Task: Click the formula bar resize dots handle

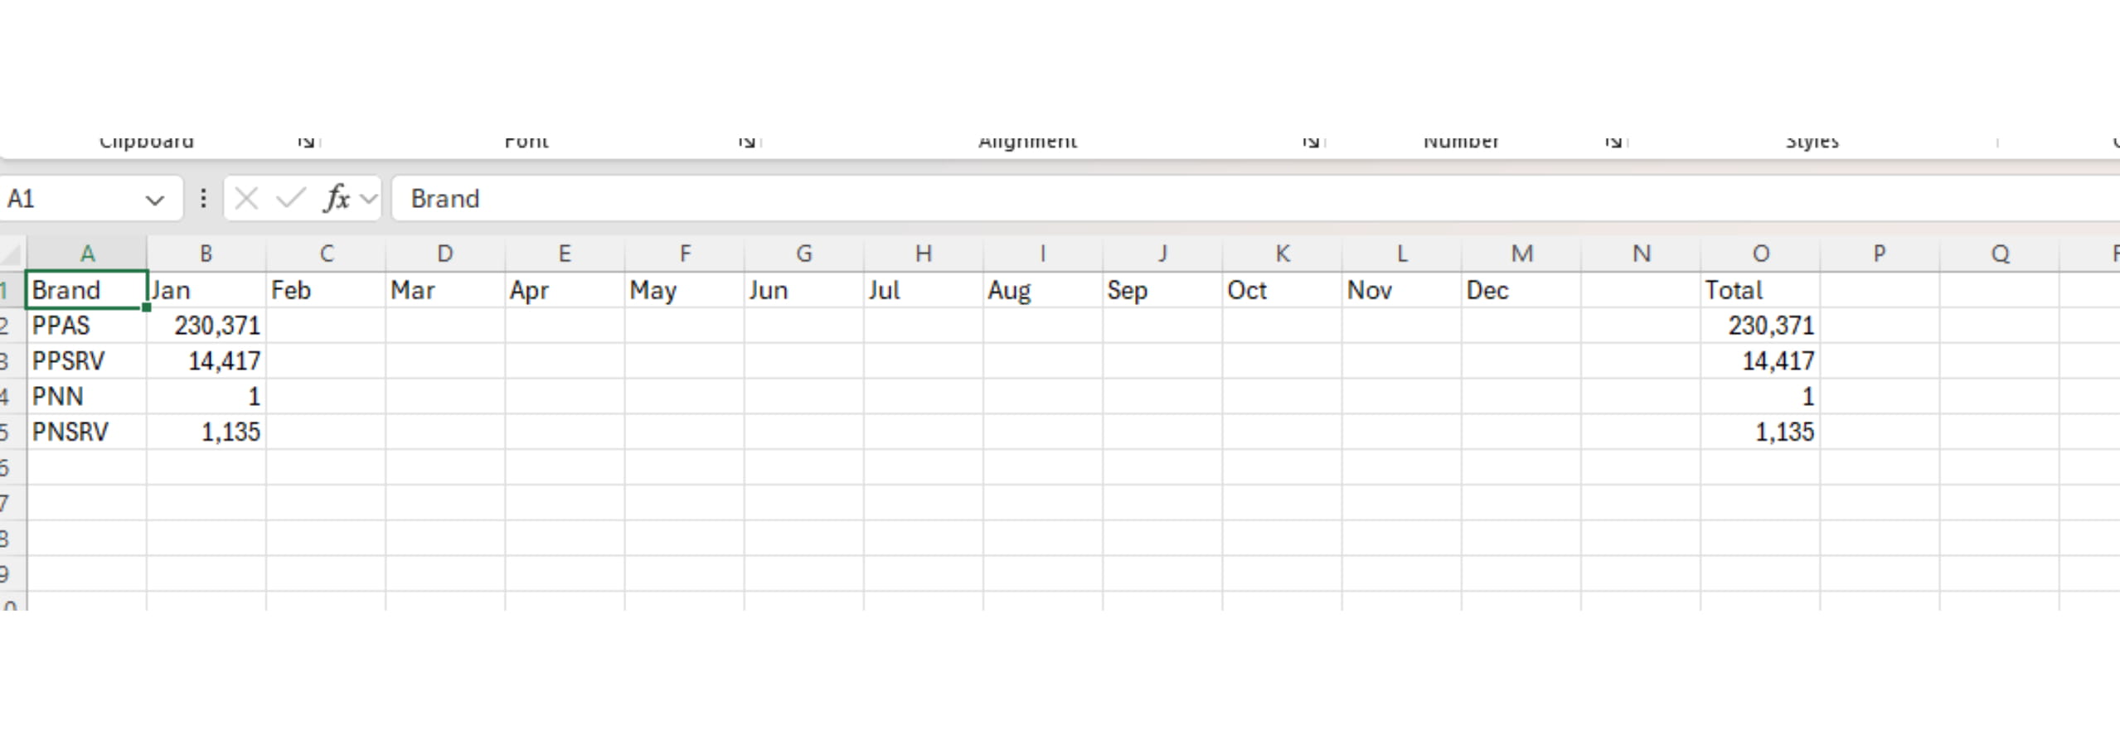Action: (x=203, y=199)
